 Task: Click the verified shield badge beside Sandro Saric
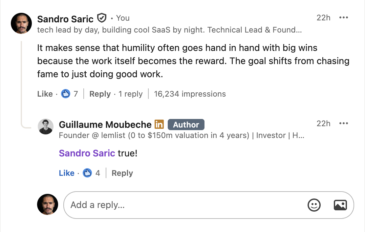[102, 18]
